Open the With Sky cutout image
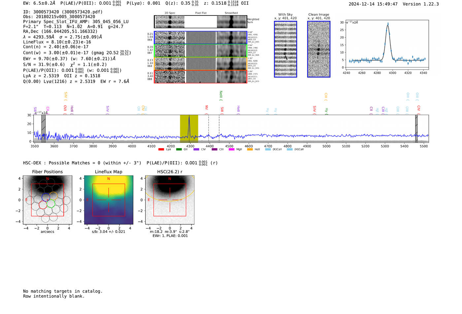The height and width of the screenshot is (314, 462). pyautogui.click(x=285, y=49)
